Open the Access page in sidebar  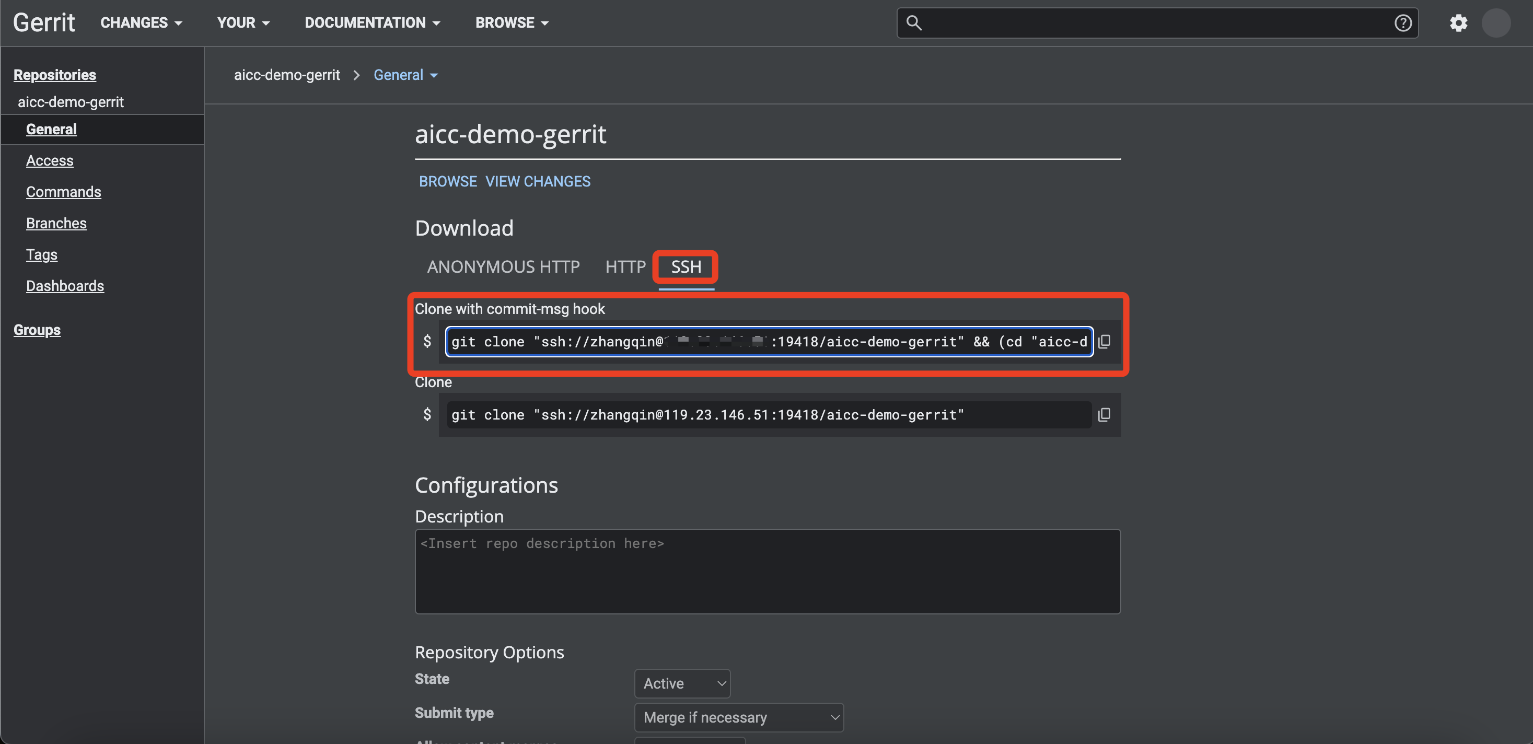50,161
